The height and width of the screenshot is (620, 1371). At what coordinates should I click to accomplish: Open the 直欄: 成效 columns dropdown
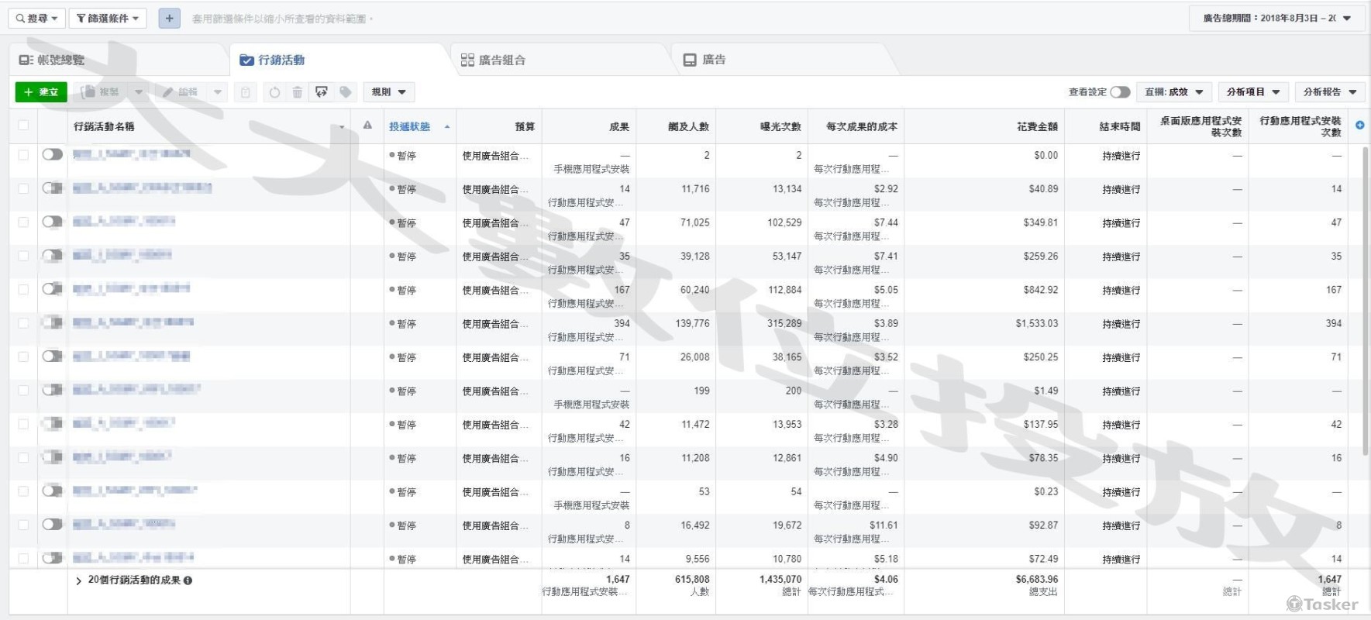[1173, 92]
